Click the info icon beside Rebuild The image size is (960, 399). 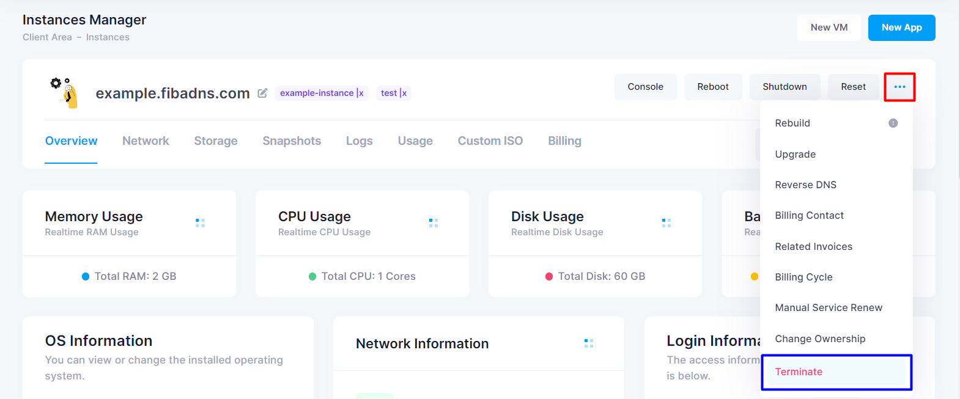pos(893,123)
